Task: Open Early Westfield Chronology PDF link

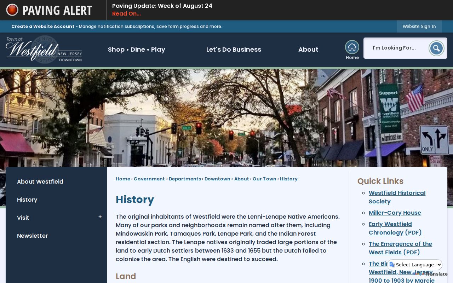Action: (x=395, y=228)
